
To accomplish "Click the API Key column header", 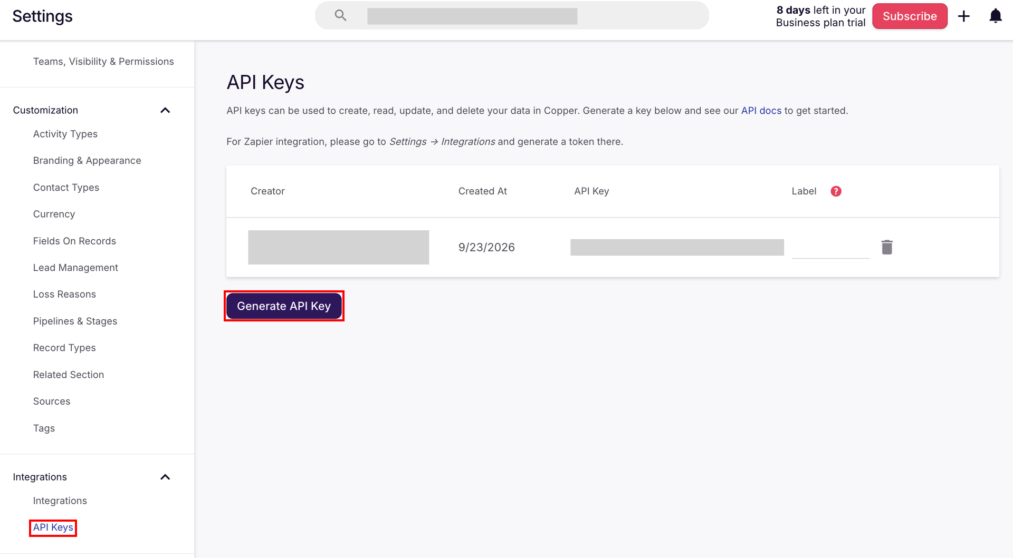I will click(591, 191).
